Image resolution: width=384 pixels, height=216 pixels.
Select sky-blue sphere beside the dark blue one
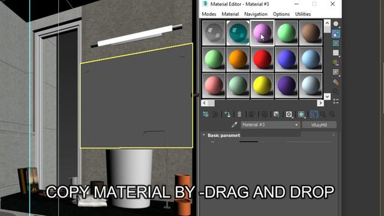311,59
